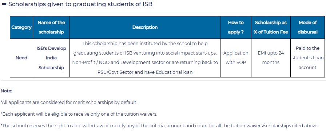Click the 'EMI upto 24 months' cell
Image resolution: width=326 pixels, height=132 pixels.
(271, 58)
